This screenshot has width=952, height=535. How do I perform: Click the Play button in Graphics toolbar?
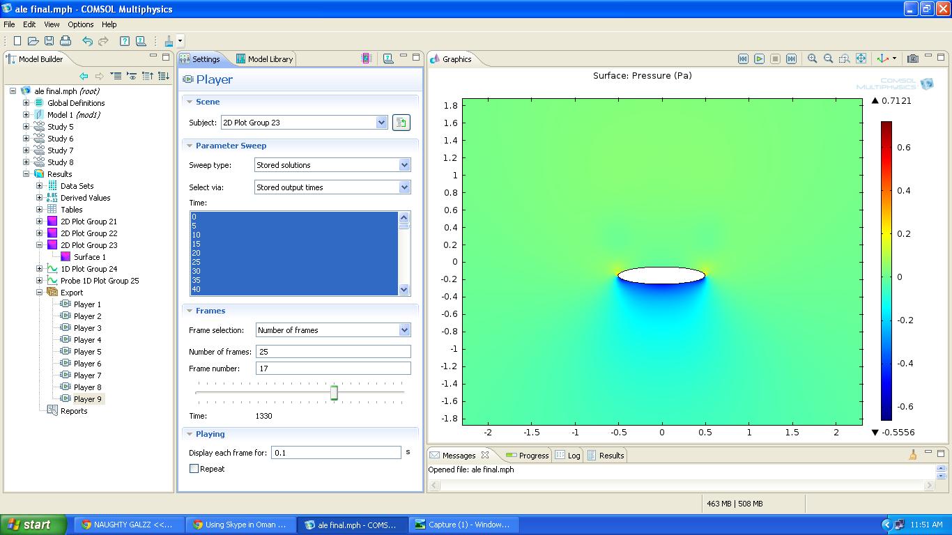click(759, 59)
